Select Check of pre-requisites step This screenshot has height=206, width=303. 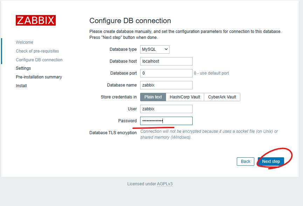pyautogui.click(x=37, y=51)
